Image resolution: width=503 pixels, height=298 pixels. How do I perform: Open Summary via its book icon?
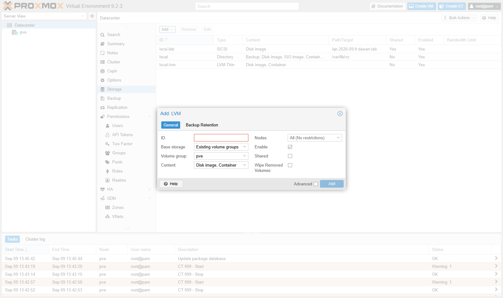point(102,44)
